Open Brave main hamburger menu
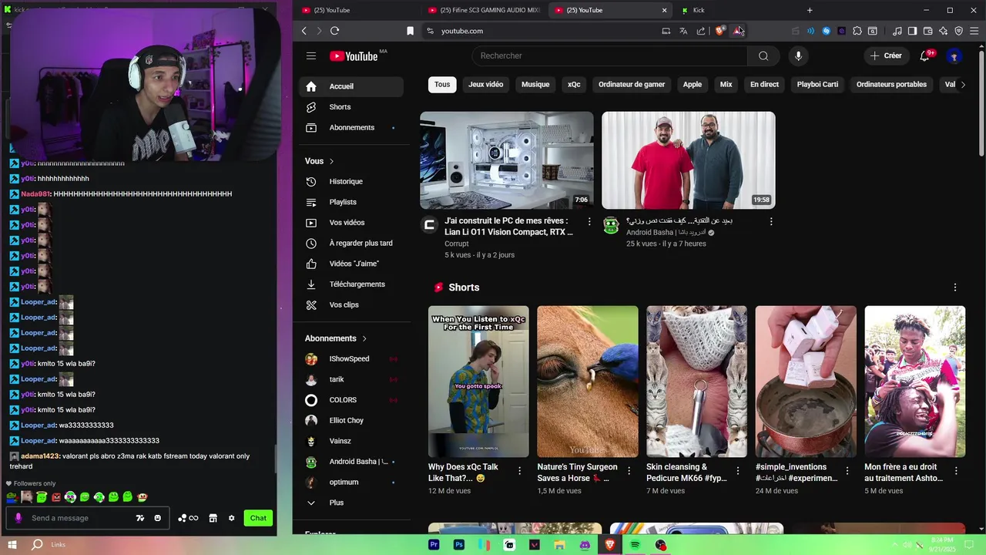This screenshot has width=986, height=555. [x=976, y=31]
